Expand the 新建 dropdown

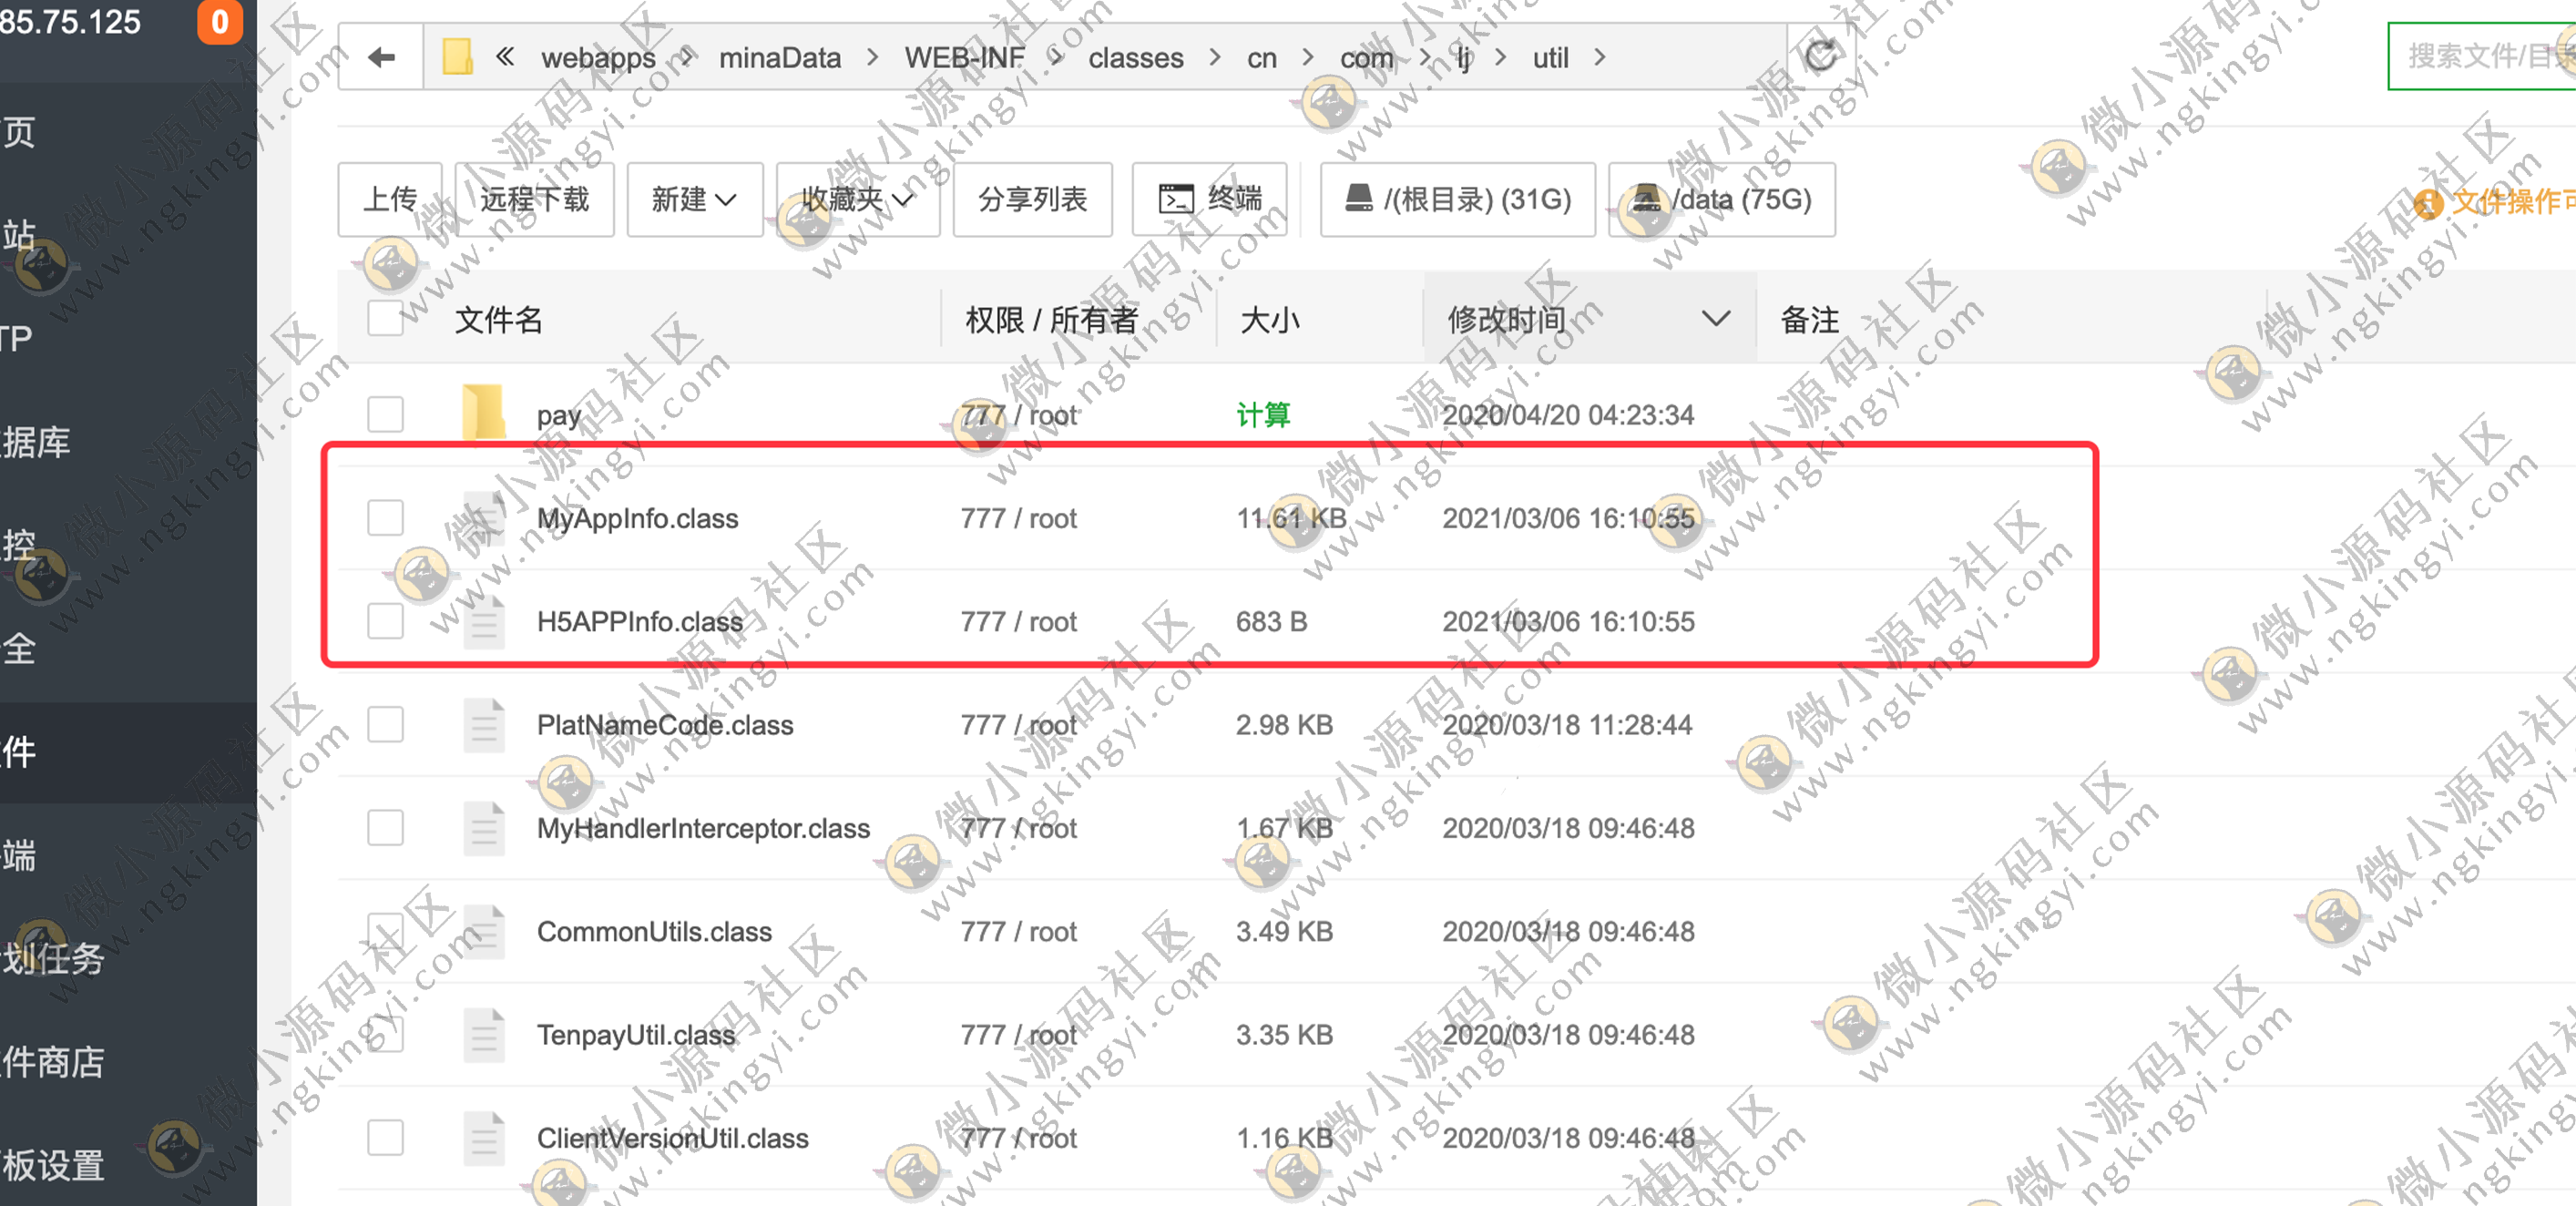[694, 199]
